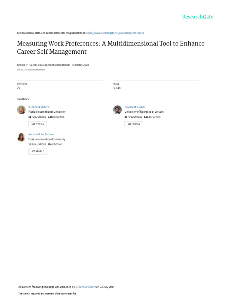Open Ravipreet S. Sohi author name link

point(134,107)
